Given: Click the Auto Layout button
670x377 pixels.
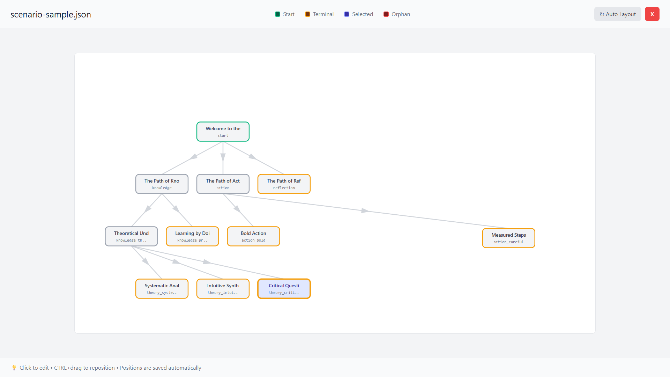Looking at the screenshot, I should click(617, 14).
